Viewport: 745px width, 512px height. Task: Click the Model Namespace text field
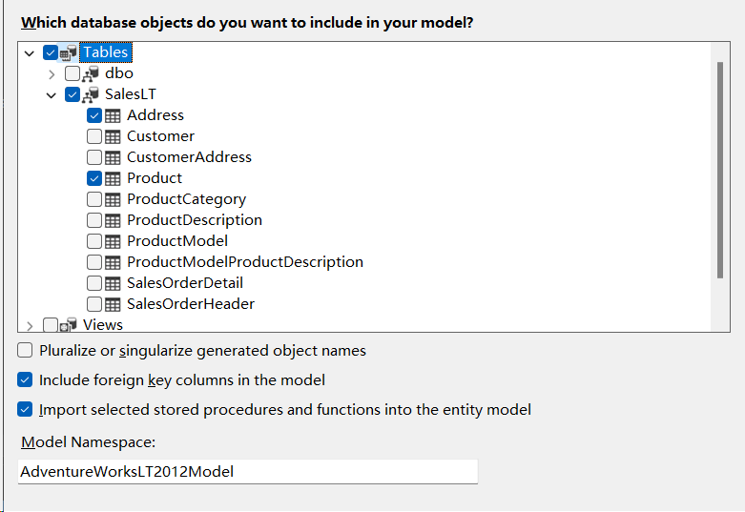tap(248, 472)
